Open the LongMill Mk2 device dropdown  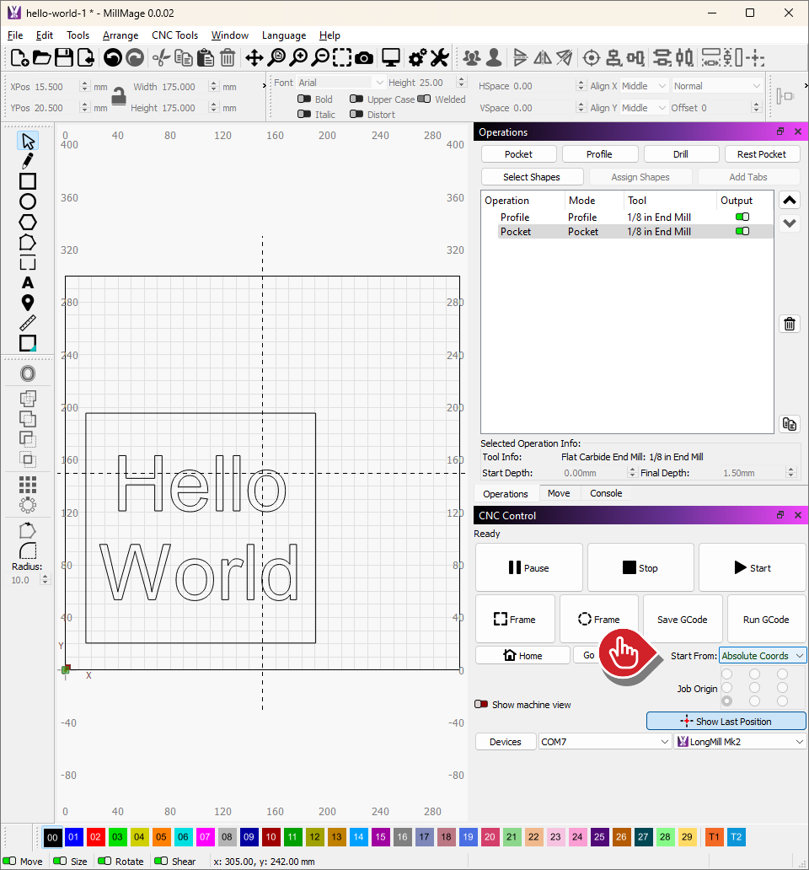pyautogui.click(x=740, y=742)
